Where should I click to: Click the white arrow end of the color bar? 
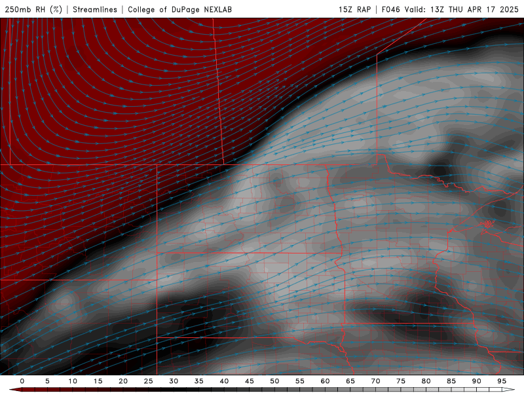point(509,390)
